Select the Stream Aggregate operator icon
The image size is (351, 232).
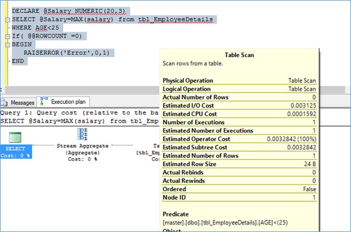83,135
